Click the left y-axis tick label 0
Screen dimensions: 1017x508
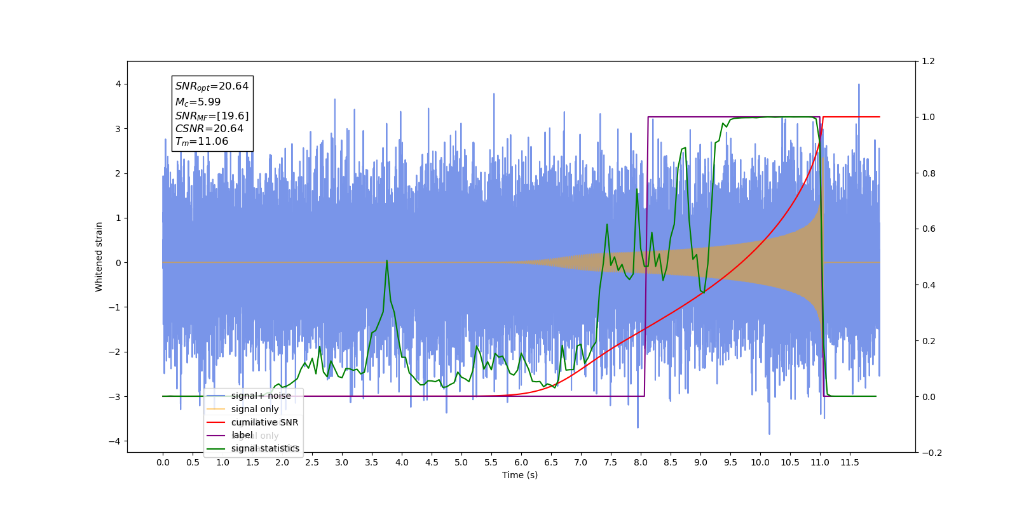(118, 263)
